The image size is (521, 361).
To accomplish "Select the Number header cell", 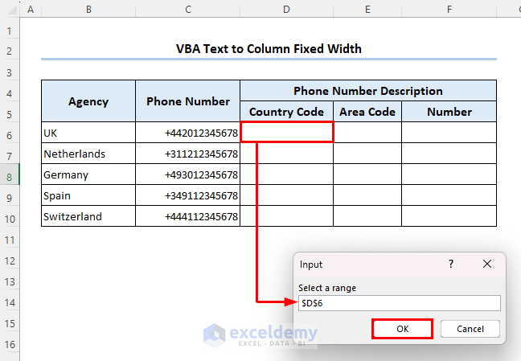I will point(449,112).
